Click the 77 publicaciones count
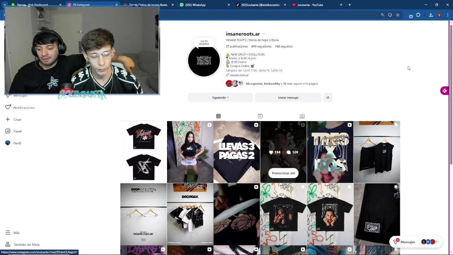The image size is (453, 255). [237, 46]
